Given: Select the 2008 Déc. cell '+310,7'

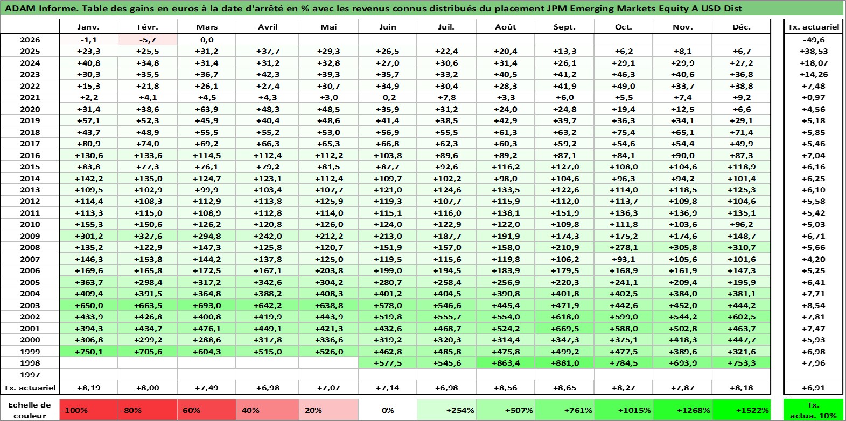Looking at the screenshot, I should [x=741, y=247].
